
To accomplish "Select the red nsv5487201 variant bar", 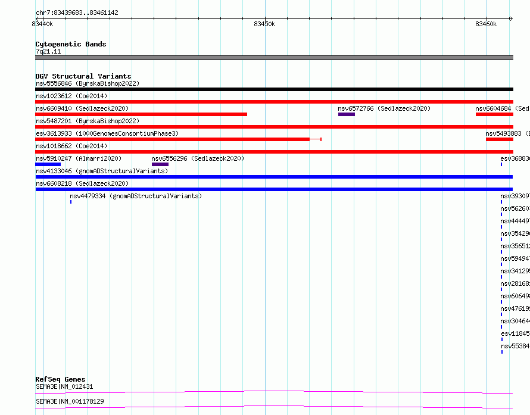I will click(x=274, y=127).
